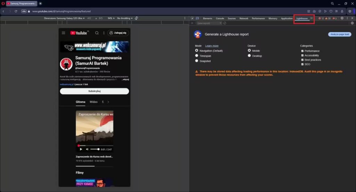
Task: Open the 94% zoom dropdown
Action: click(111, 18)
